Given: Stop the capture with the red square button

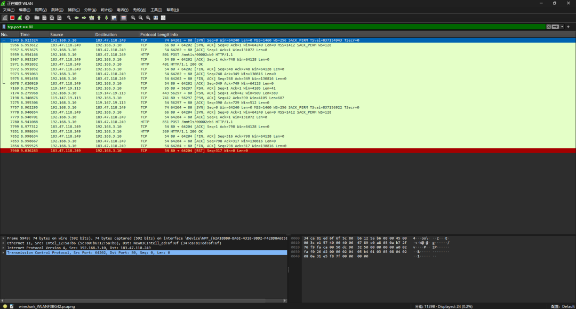Looking at the screenshot, I should point(12,18).
